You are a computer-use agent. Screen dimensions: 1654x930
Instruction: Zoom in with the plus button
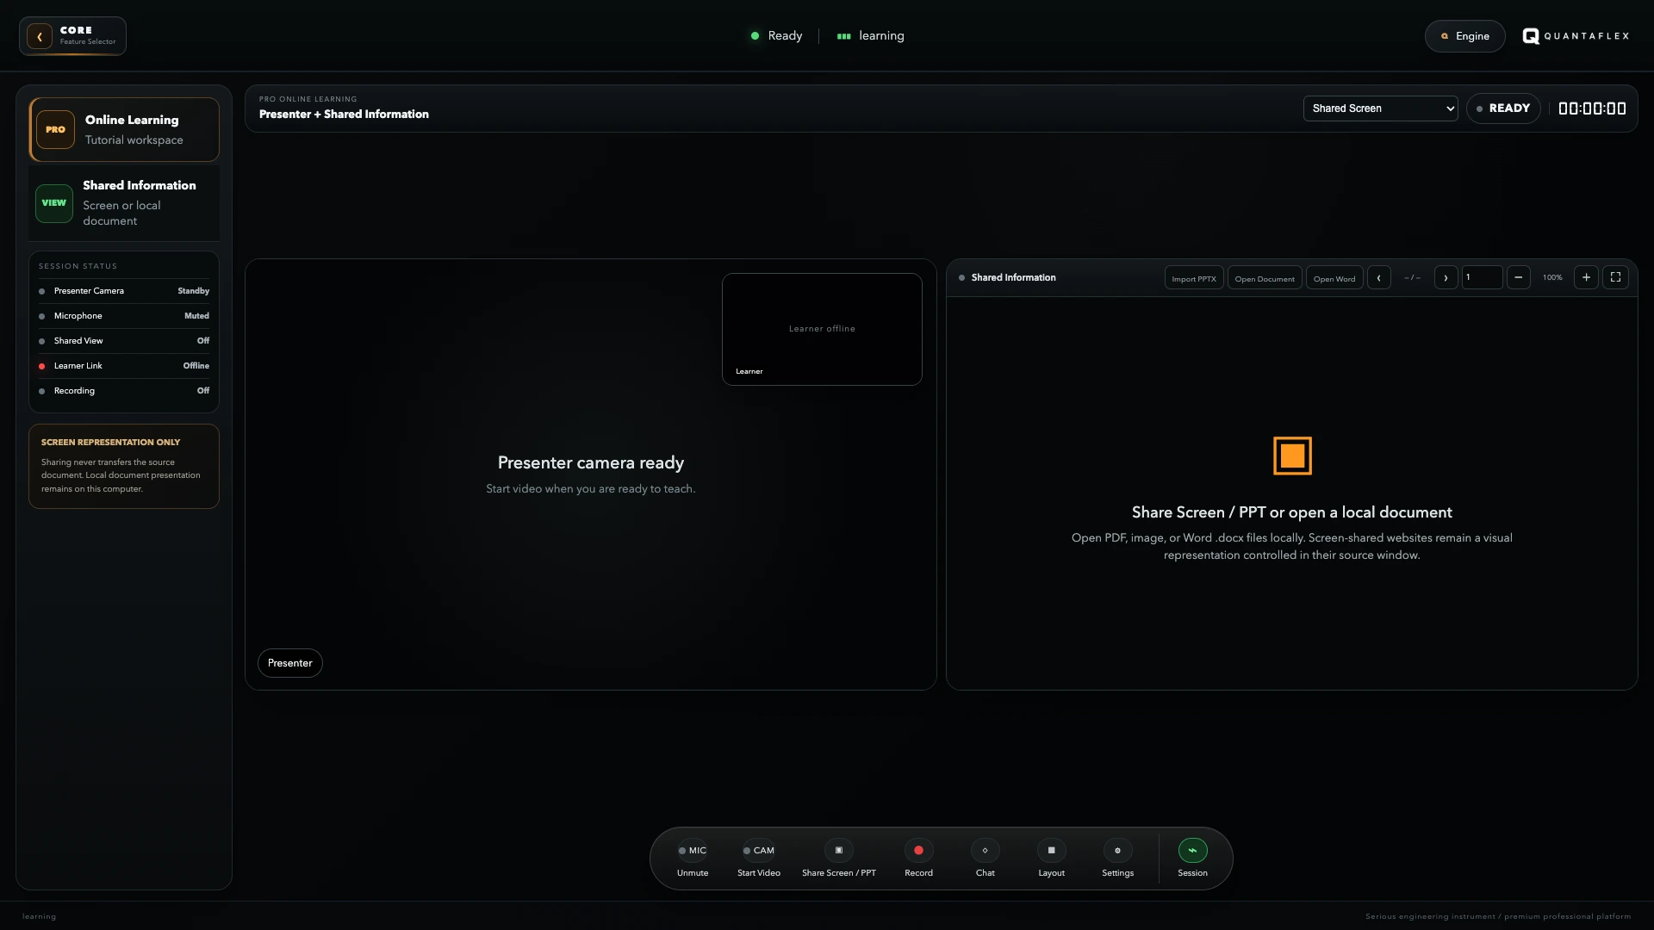pos(1586,277)
